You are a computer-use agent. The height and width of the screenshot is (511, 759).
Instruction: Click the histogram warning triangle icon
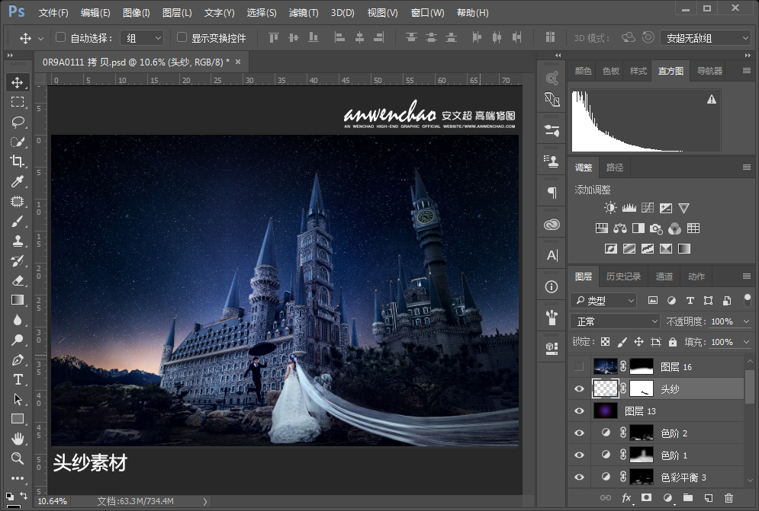(x=711, y=99)
